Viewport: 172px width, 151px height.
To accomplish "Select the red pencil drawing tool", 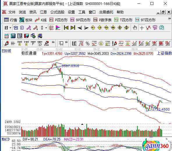I will click(x=6, y=43).
